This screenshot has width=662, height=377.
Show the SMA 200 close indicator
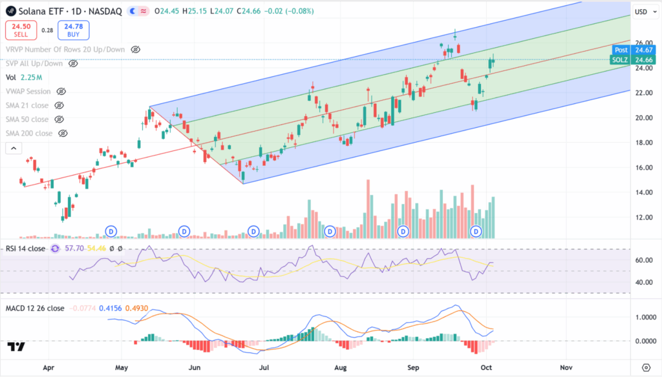[63, 133]
